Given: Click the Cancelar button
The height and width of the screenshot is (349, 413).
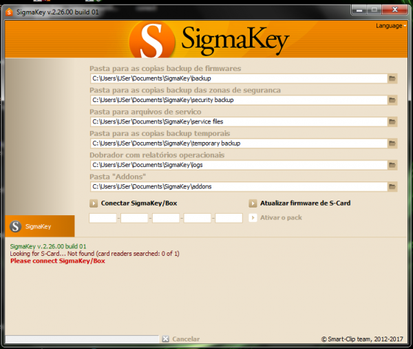Looking at the screenshot, I should pyautogui.click(x=180, y=339).
